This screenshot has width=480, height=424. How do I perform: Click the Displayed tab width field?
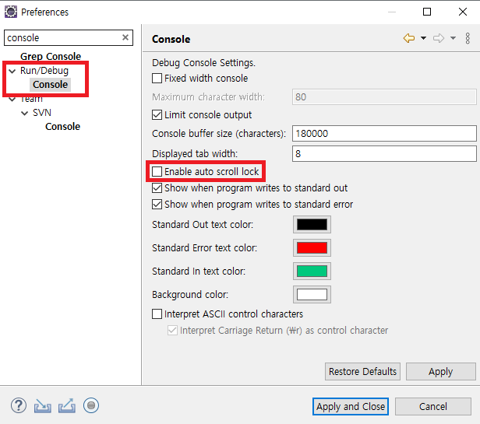click(384, 153)
